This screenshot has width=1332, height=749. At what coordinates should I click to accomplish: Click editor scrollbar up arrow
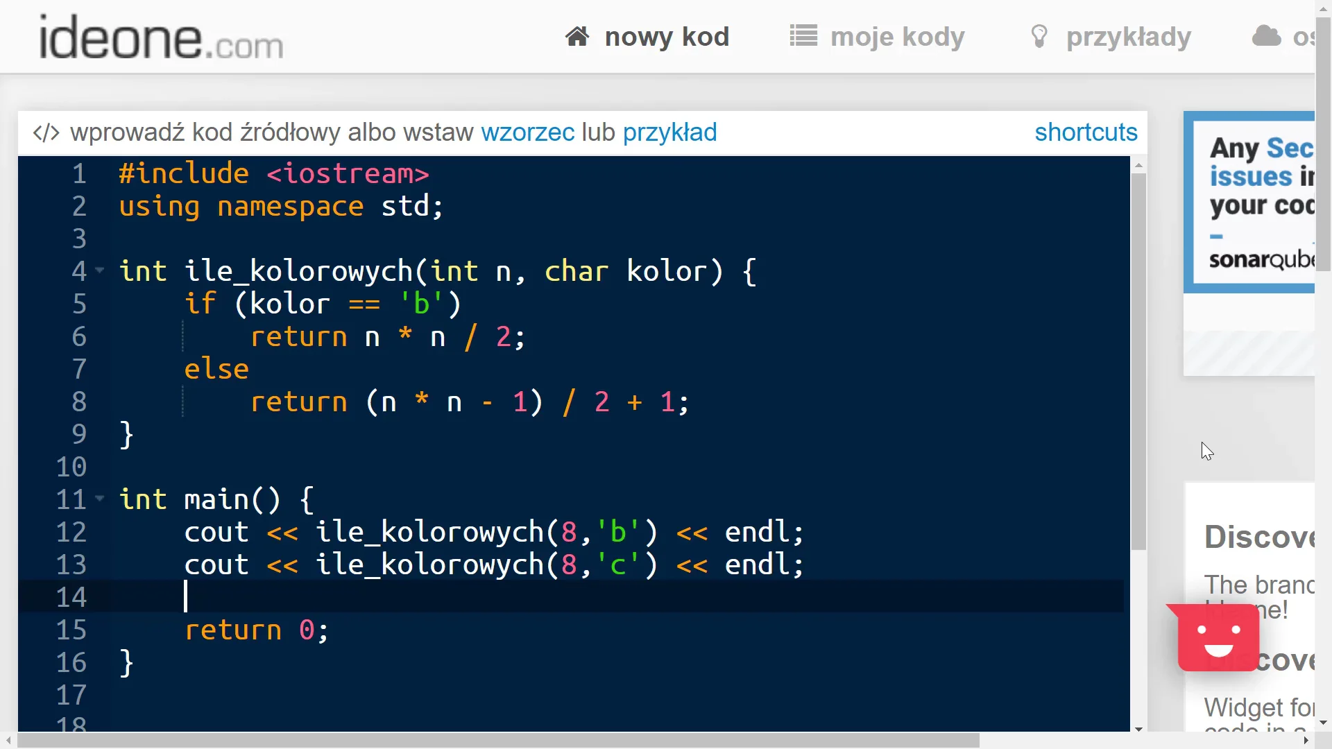[x=1138, y=166]
